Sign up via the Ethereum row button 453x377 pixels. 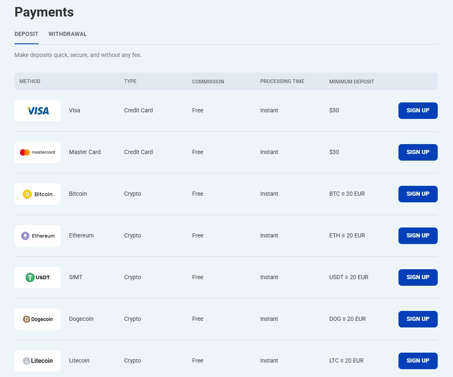coord(418,235)
